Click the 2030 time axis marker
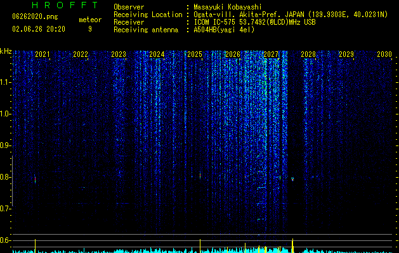 click(384, 54)
